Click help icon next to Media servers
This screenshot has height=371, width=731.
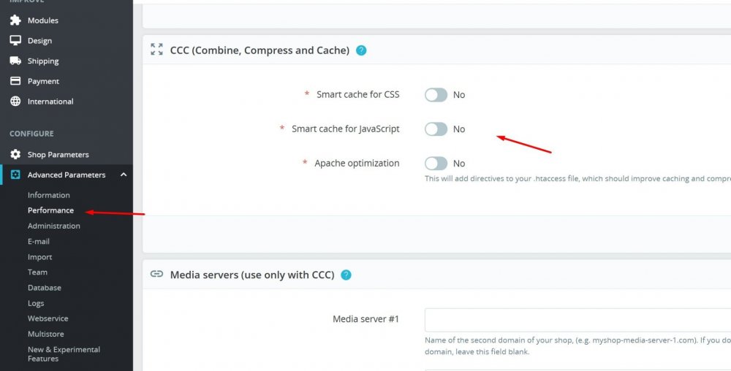tap(346, 275)
